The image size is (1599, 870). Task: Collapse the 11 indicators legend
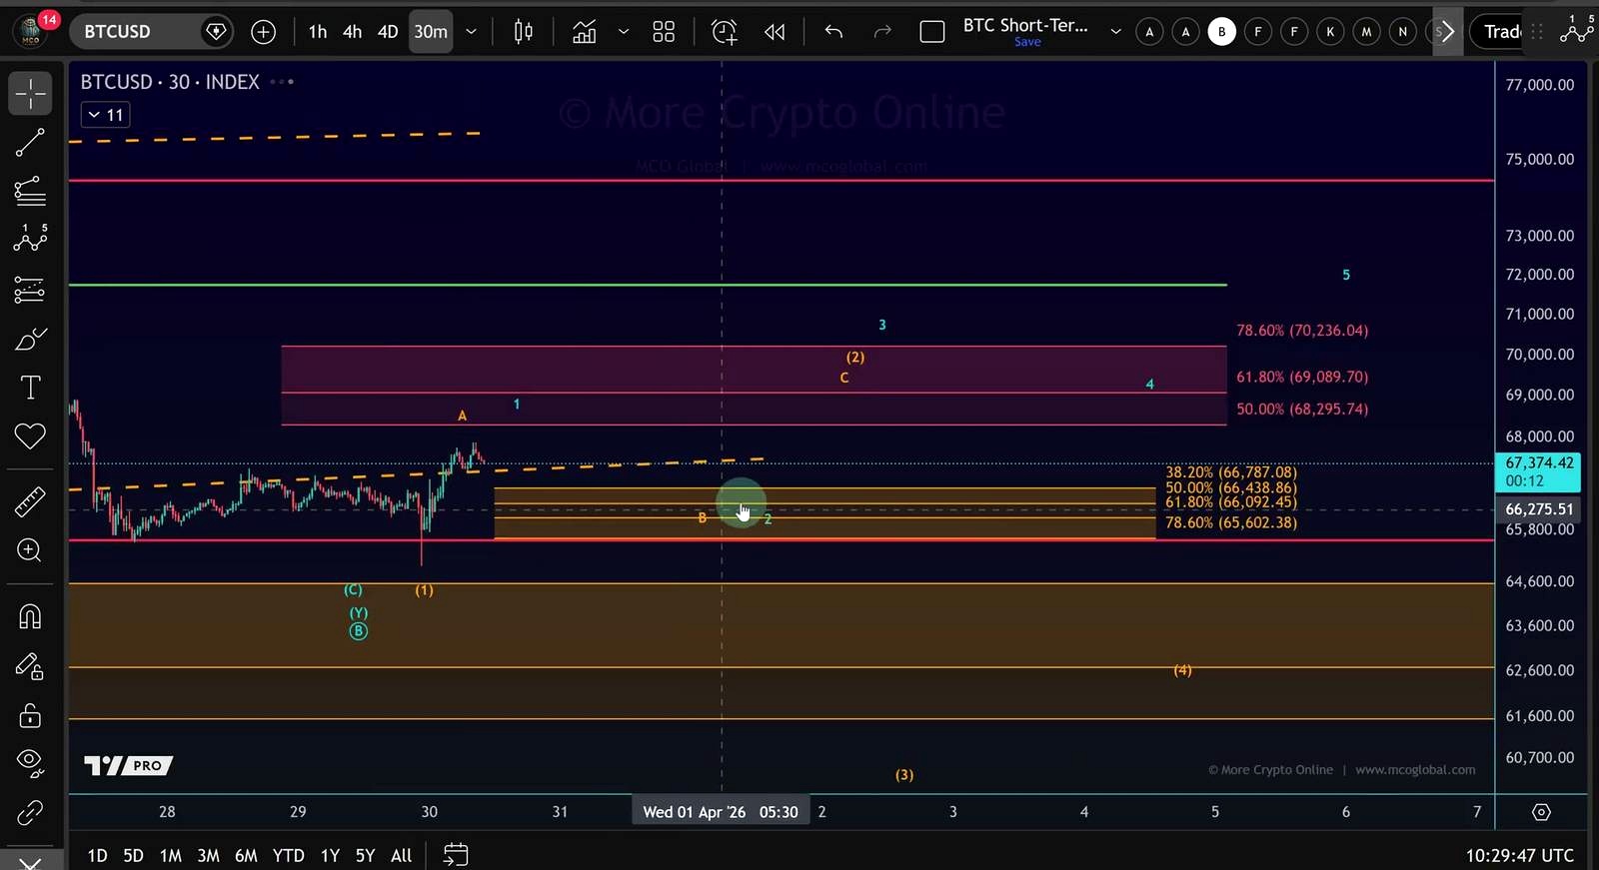[105, 115]
